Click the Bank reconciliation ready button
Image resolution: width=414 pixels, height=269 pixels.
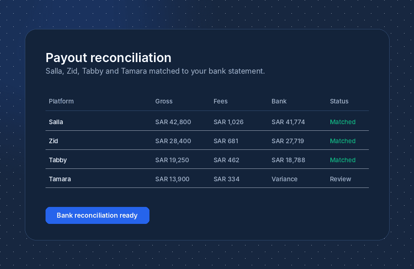coord(97,216)
